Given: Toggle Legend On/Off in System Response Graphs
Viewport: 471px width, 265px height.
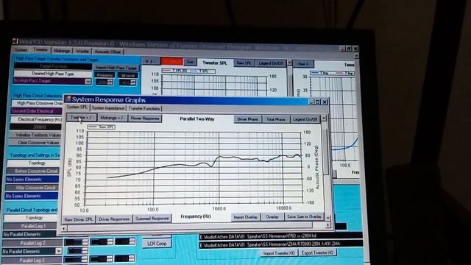Looking at the screenshot, I should pyautogui.click(x=305, y=119).
